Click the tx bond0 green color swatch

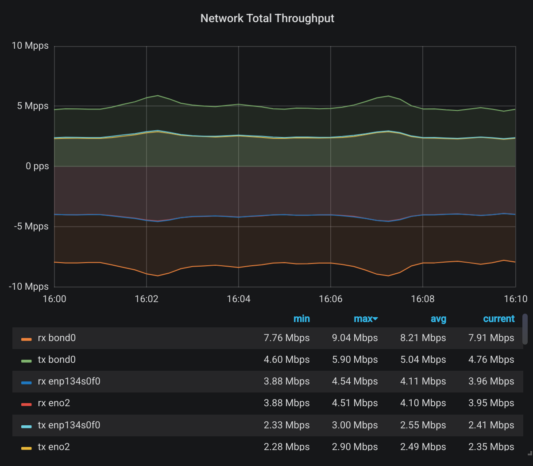[x=26, y=361]
